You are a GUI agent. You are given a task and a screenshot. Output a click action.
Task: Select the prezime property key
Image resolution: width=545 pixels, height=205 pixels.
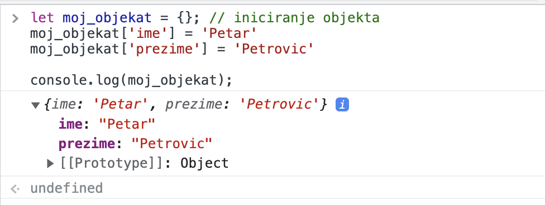pos(87,144)
